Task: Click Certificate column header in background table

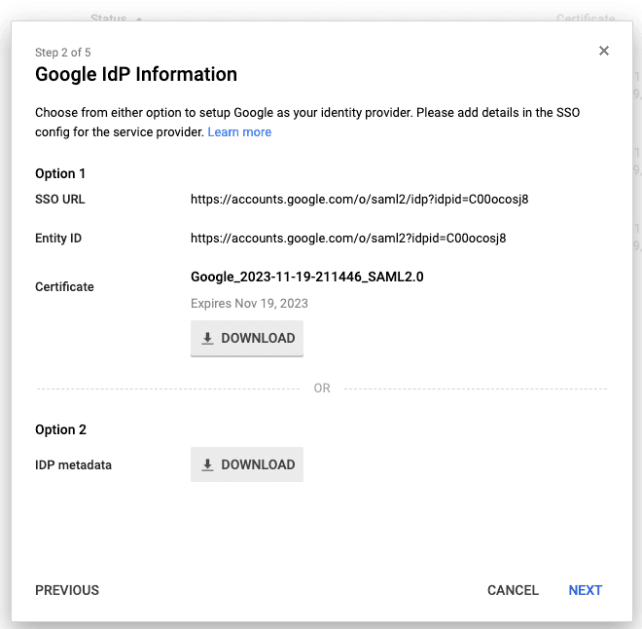Action: pyautogui.click(x=586, y=18)
